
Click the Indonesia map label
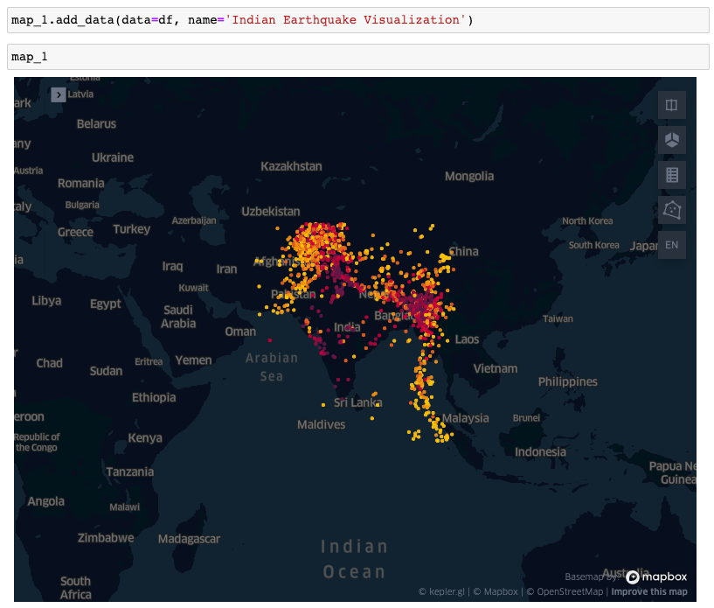540,452
